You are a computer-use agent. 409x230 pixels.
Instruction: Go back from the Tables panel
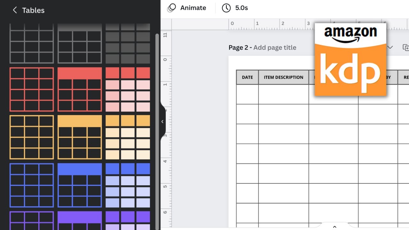[x=15, y=10]
